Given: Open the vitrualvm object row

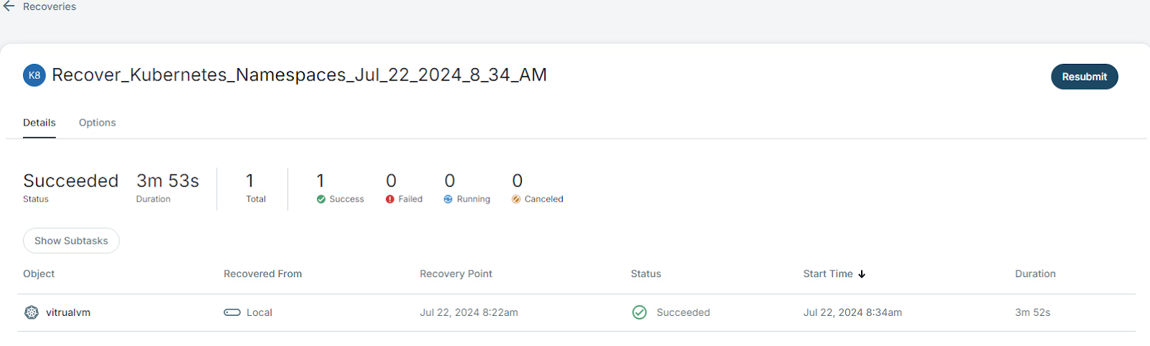Looking at the screenshot, I should coord(68,312).
